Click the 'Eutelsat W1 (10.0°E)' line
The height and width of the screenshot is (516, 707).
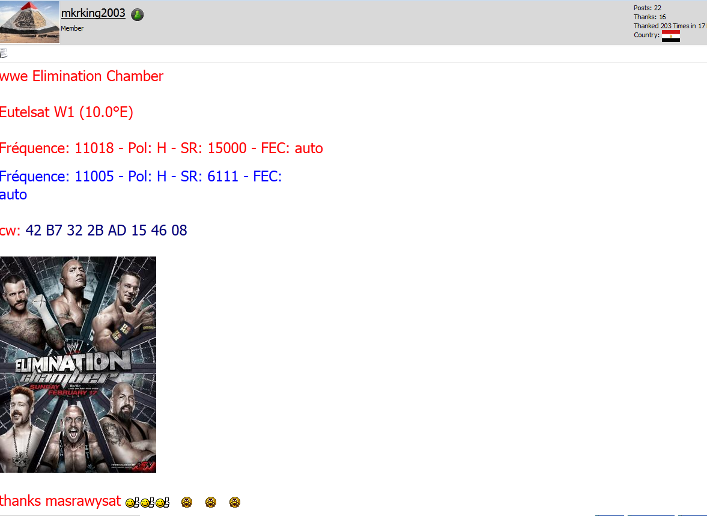pos(67,112)
